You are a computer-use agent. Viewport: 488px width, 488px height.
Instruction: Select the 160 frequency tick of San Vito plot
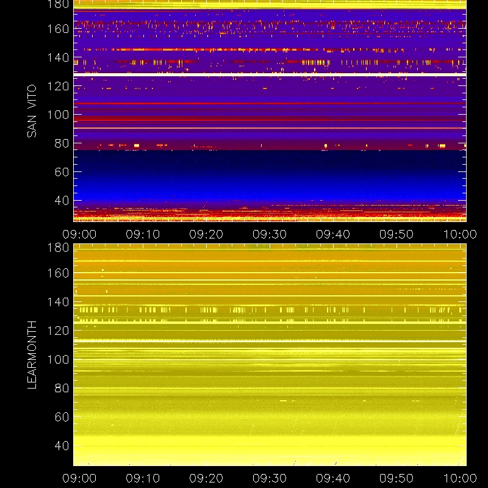click(58, 29)
